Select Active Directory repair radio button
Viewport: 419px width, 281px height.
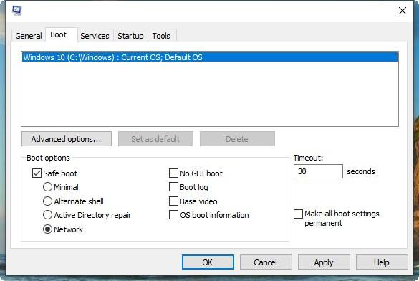47,215
